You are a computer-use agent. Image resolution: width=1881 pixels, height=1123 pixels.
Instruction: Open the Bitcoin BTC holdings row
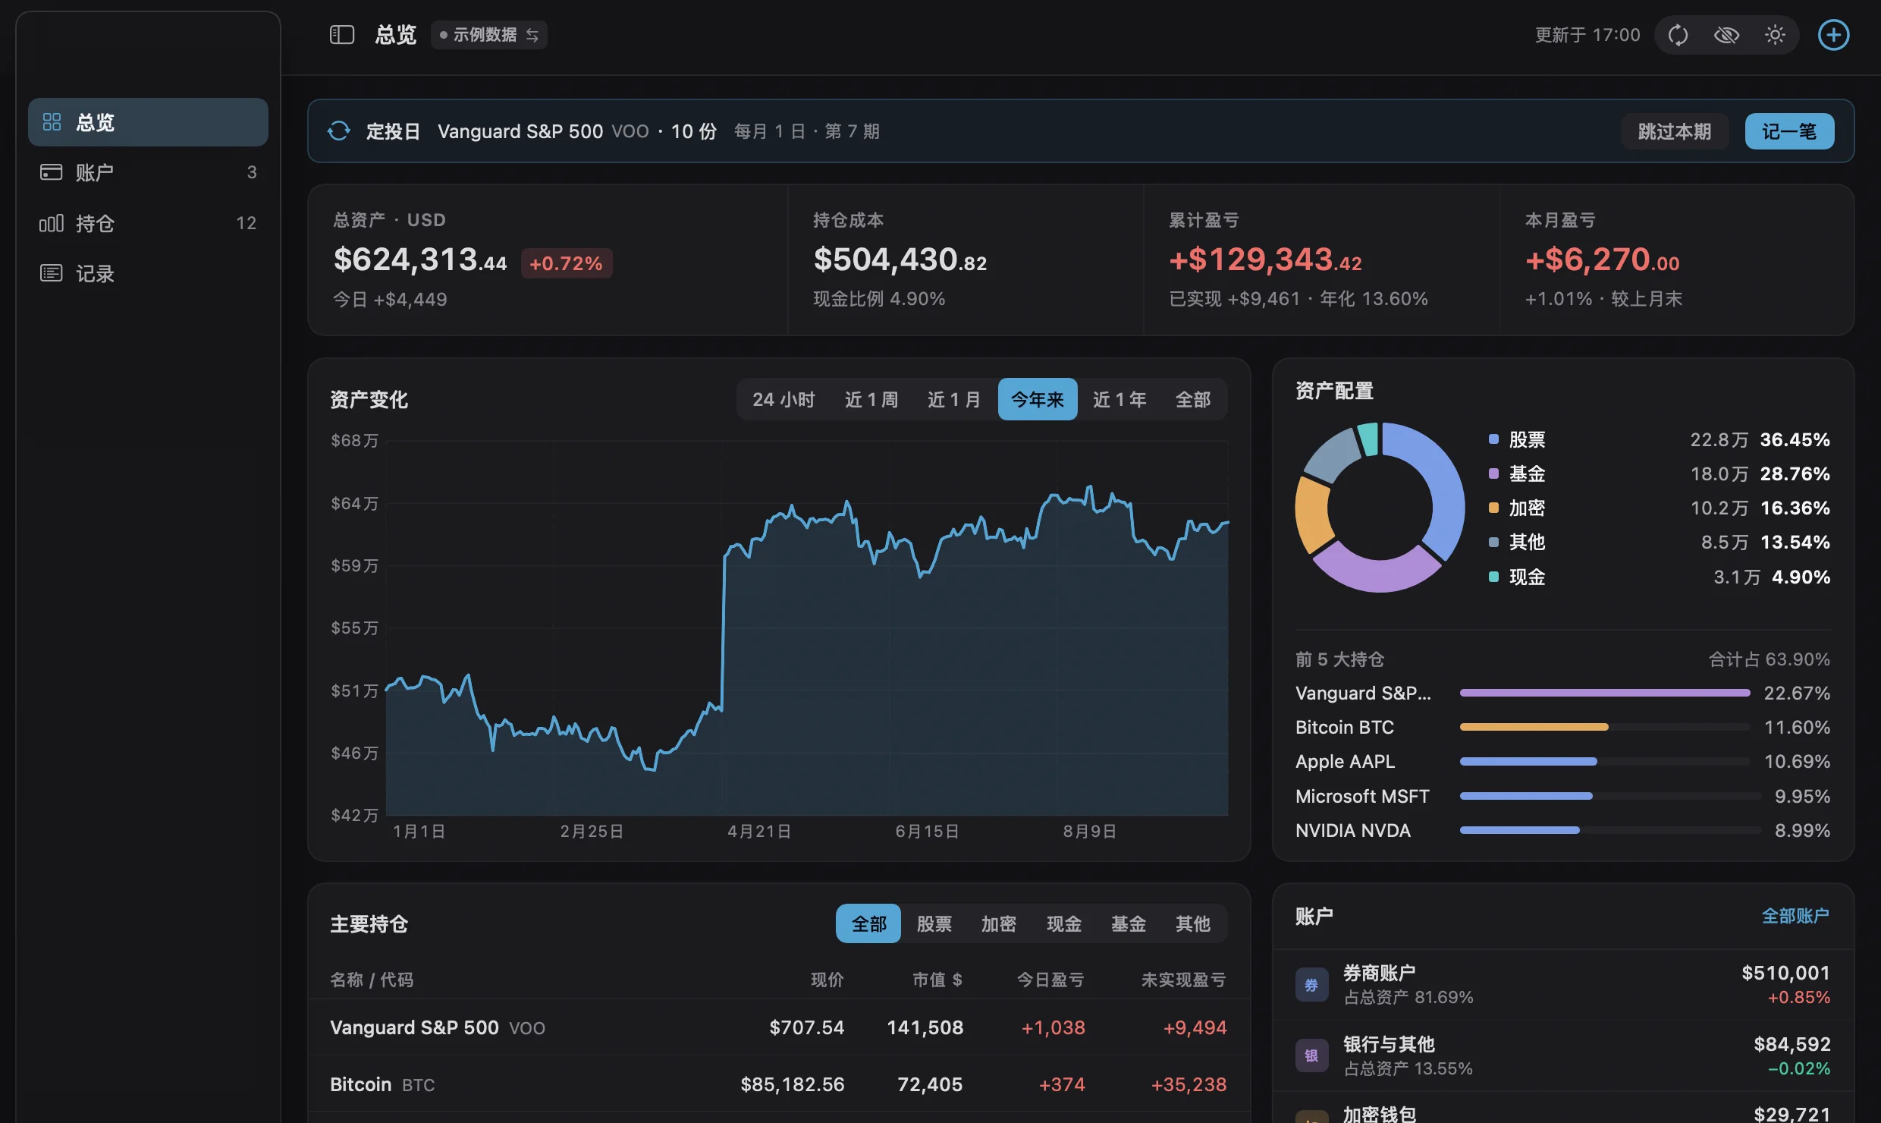click(779, 1084)
